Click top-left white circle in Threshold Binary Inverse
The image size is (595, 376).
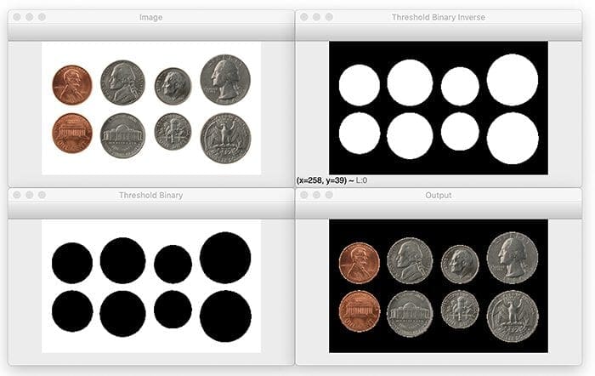pos(359,85)
